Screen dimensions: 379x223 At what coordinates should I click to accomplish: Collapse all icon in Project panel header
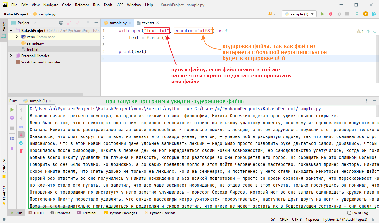pos(78,23)
